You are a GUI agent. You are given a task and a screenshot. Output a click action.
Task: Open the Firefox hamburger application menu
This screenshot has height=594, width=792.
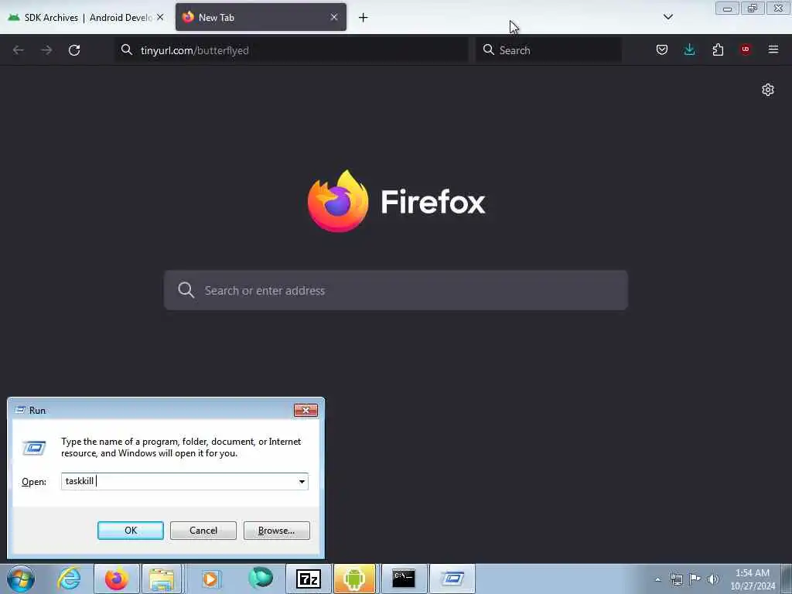pos(773,49)
